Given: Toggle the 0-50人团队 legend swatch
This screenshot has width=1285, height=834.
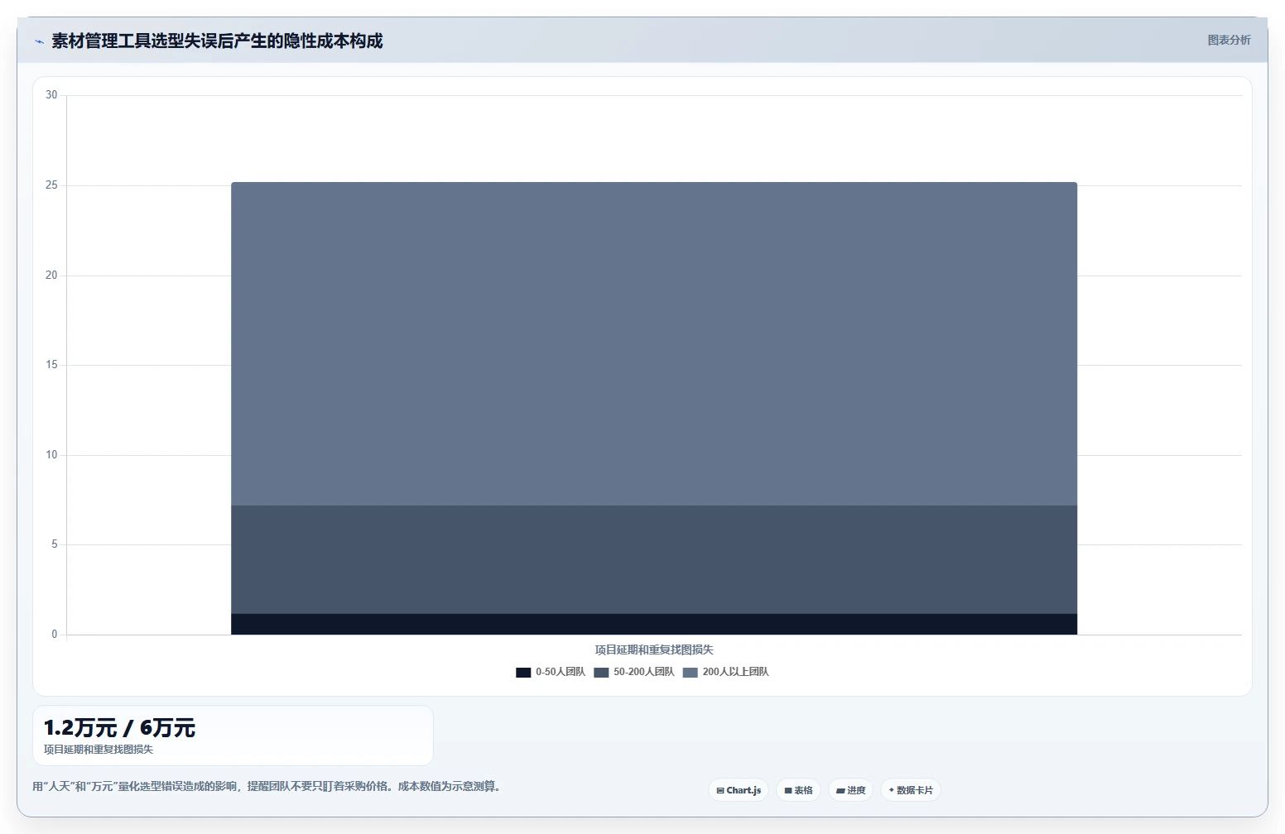Looking at the screenshot, I should click(523, 673).
